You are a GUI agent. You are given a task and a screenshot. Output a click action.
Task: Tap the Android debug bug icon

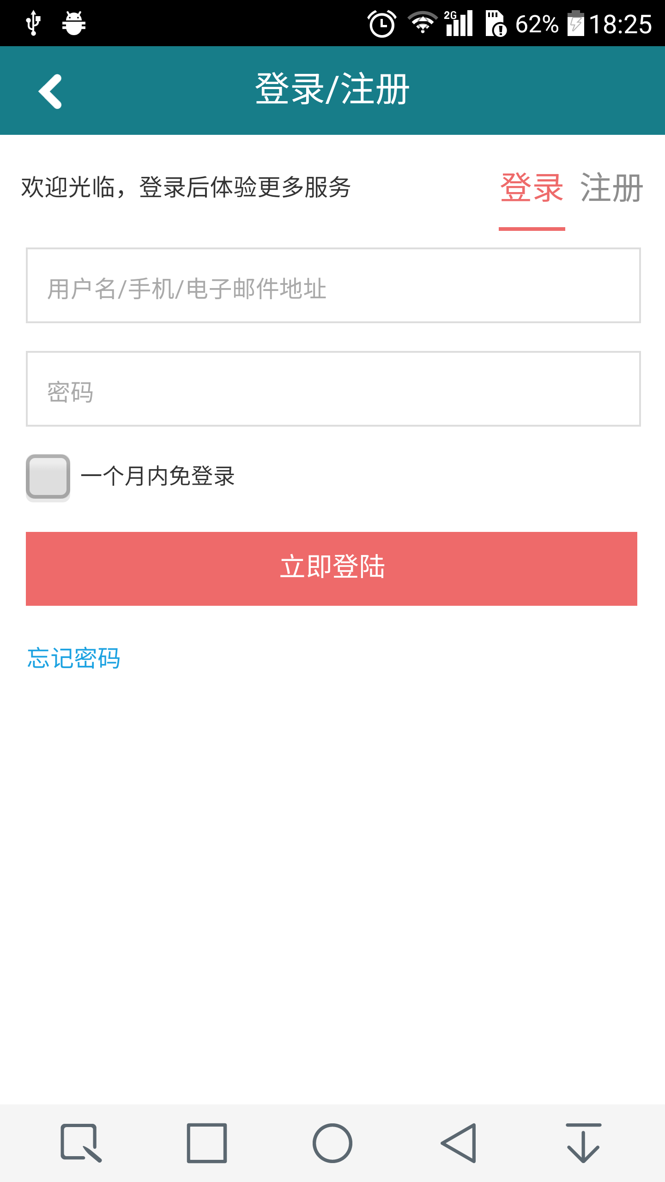pyautogui.click(x=74, y=23)
